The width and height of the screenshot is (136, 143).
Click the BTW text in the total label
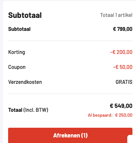tap(41, 110)
